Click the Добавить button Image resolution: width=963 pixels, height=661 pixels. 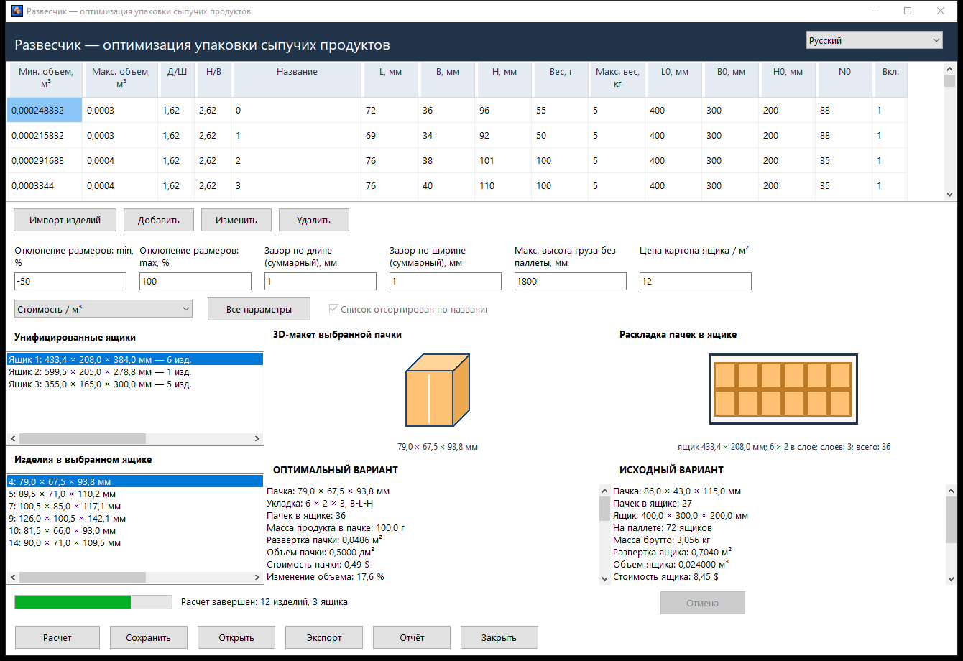pos(159,220)
